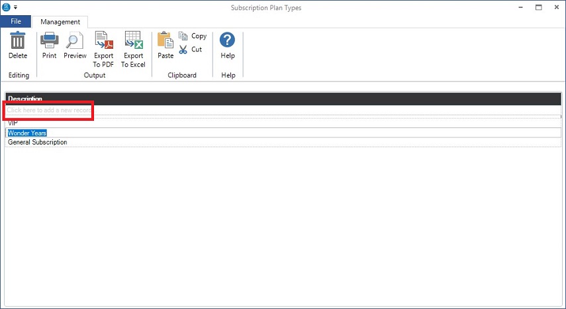
Task: Expand the quick access toolbar dropdown arrow
Action: point(15,8)
